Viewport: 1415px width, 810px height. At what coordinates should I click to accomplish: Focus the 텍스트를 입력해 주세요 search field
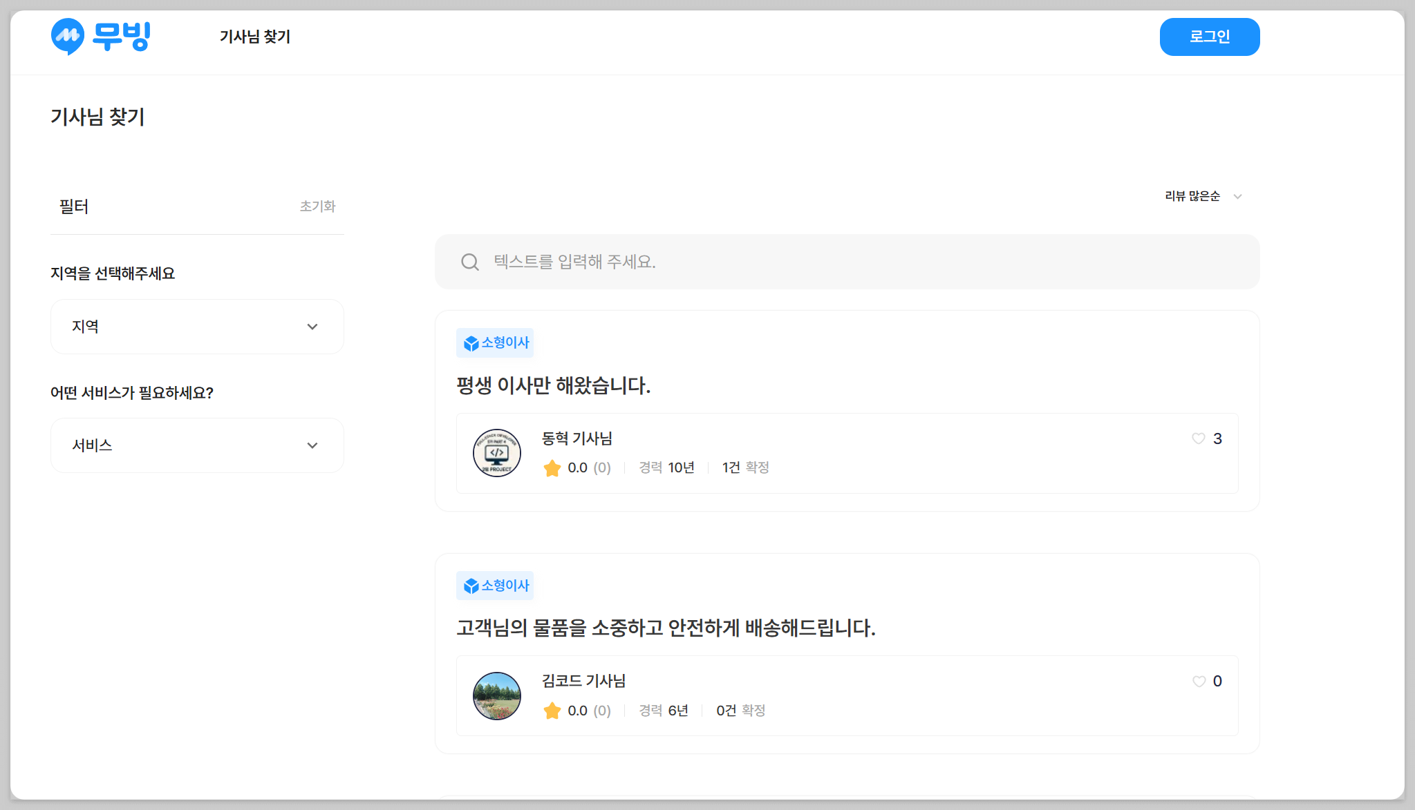[857, 262]
